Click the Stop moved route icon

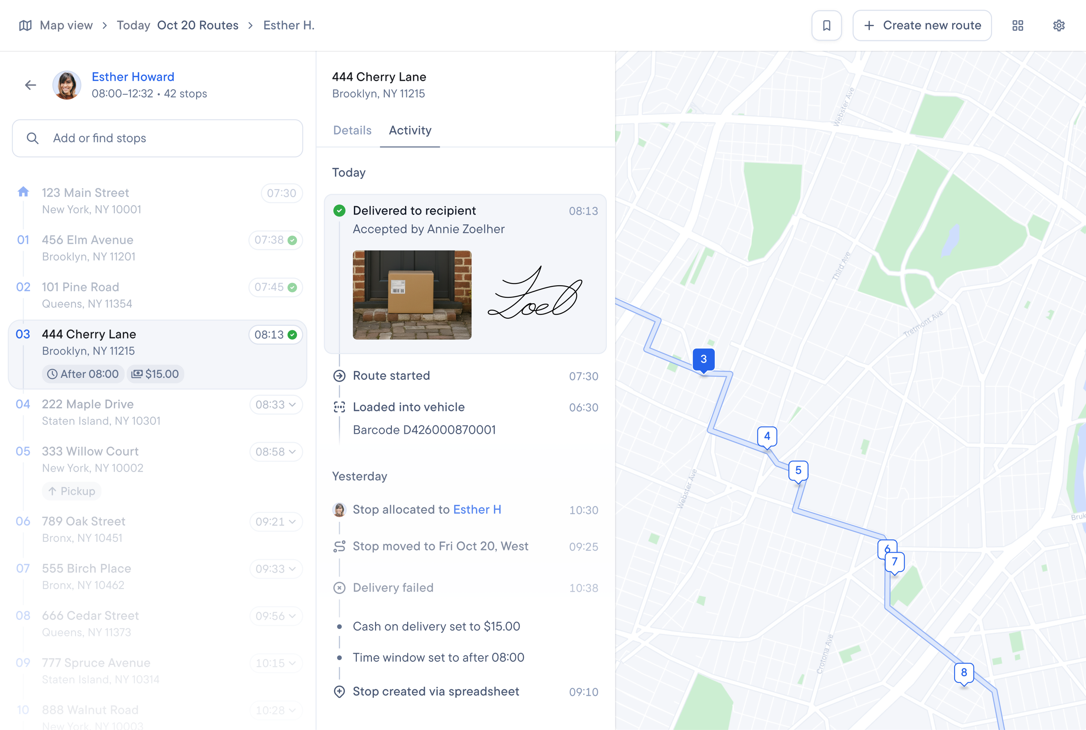(x=339, y=546)
